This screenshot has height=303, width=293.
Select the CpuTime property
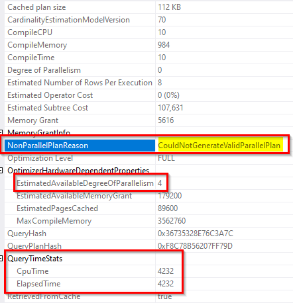[x=32, y=271]
